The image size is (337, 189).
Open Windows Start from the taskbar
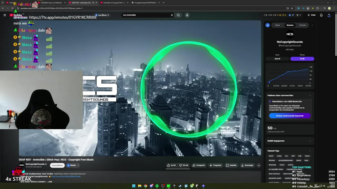point(134,186)
